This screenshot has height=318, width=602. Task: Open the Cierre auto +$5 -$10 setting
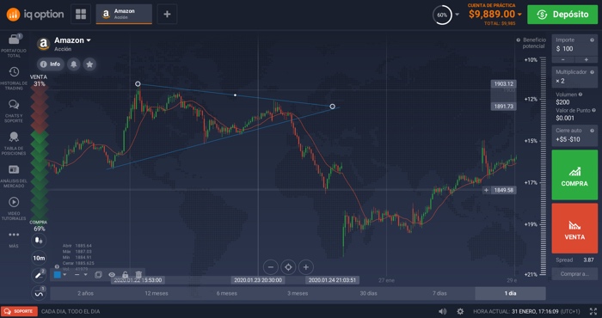pyautogui.click(x=574, y=135)
